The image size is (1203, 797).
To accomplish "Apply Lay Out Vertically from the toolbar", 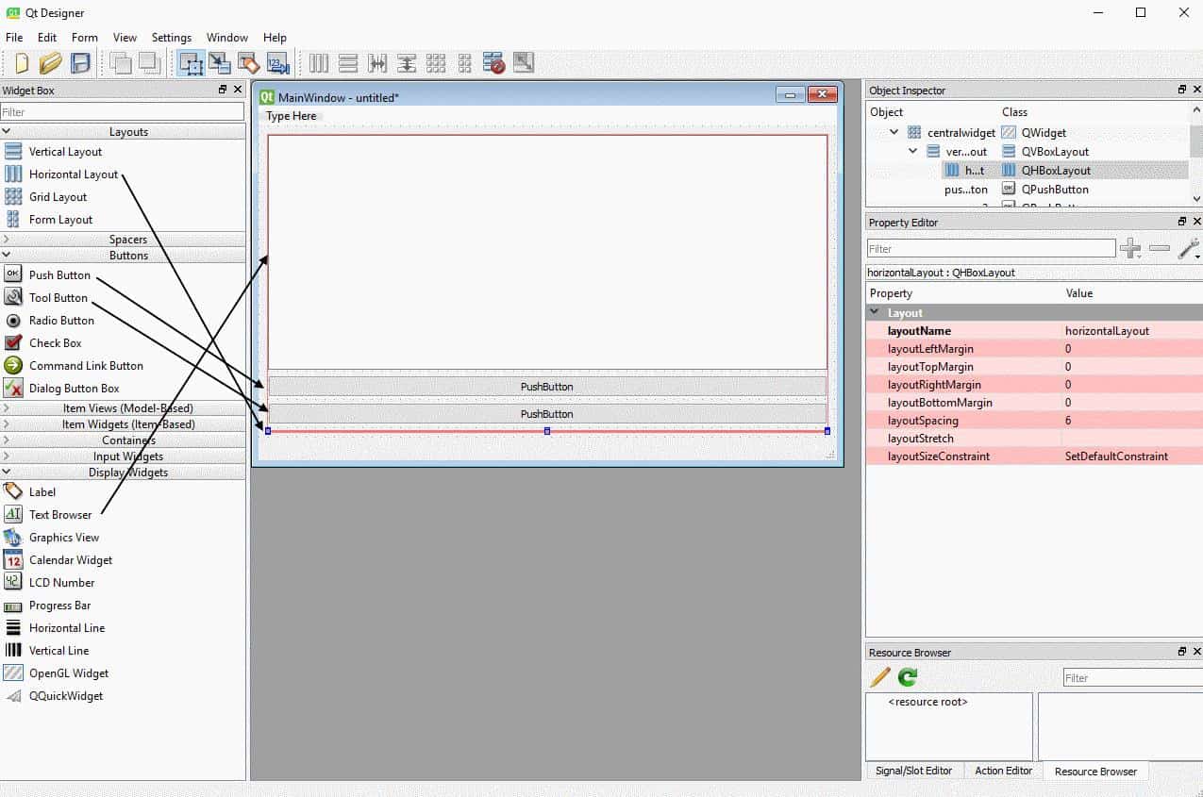I will pyautogui.click(x=348, y=63).
